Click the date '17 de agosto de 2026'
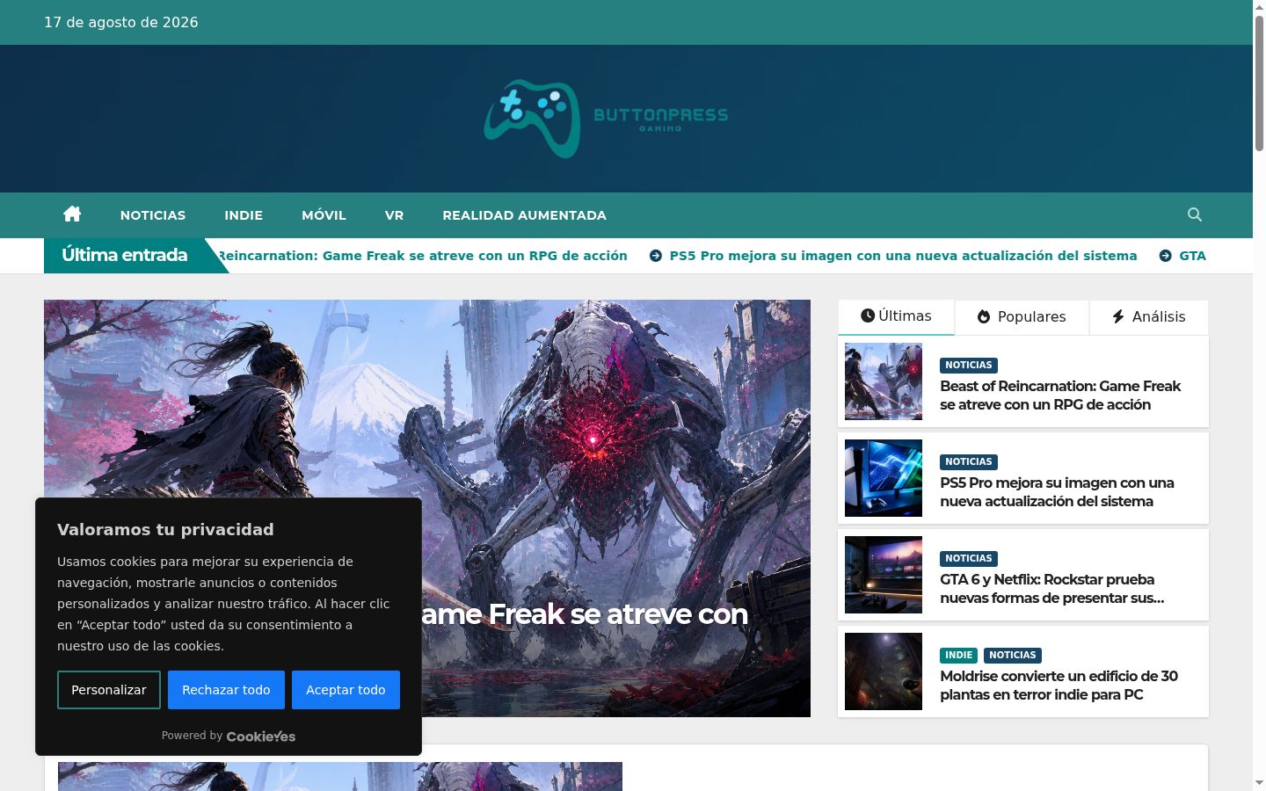This screenshot has width=1266, height=791. point(121,22)
